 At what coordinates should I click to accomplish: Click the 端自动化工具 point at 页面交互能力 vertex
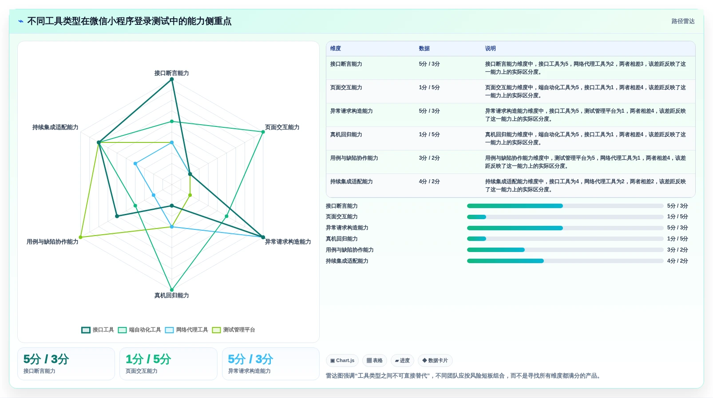(263, 132)
